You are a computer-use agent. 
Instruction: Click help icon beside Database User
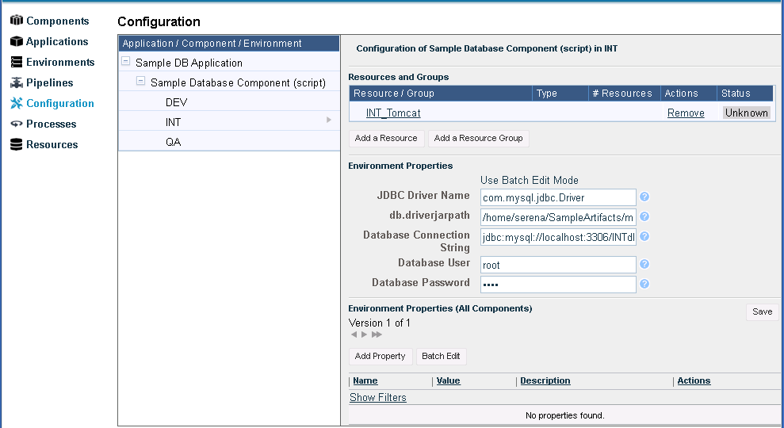pyautogui.click(x=644, y=264)
